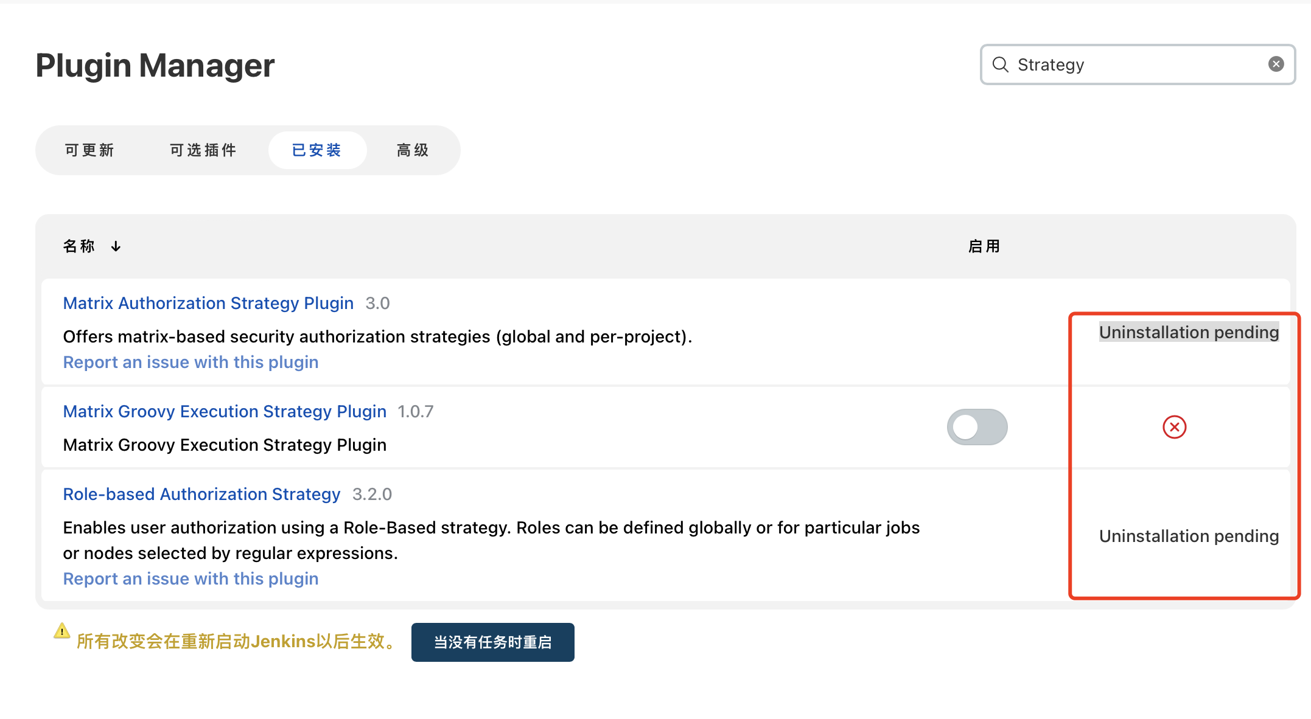1311x719 pixels.
Task: Report an issue for Matrix Authorization plugin
Action: pos(191,362)
